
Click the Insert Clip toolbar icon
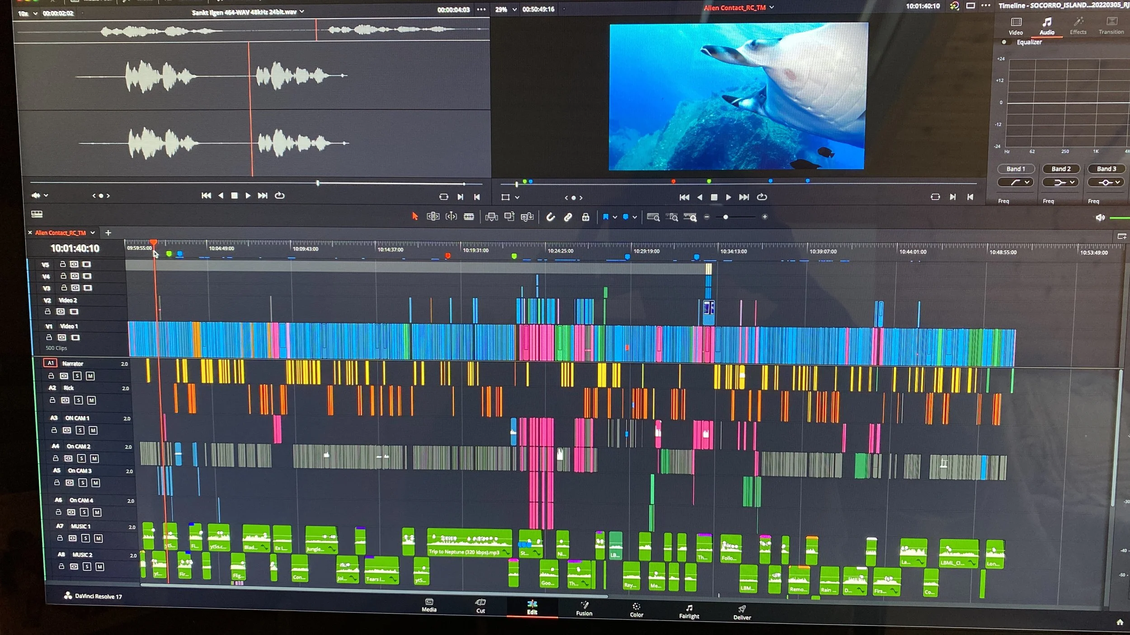491,217
